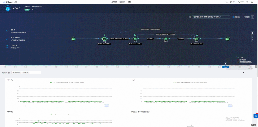This screenshot has width=258, height=127.
Task: Click the packet loss icon next to 0%/0
Action: [x=7, y=31]
